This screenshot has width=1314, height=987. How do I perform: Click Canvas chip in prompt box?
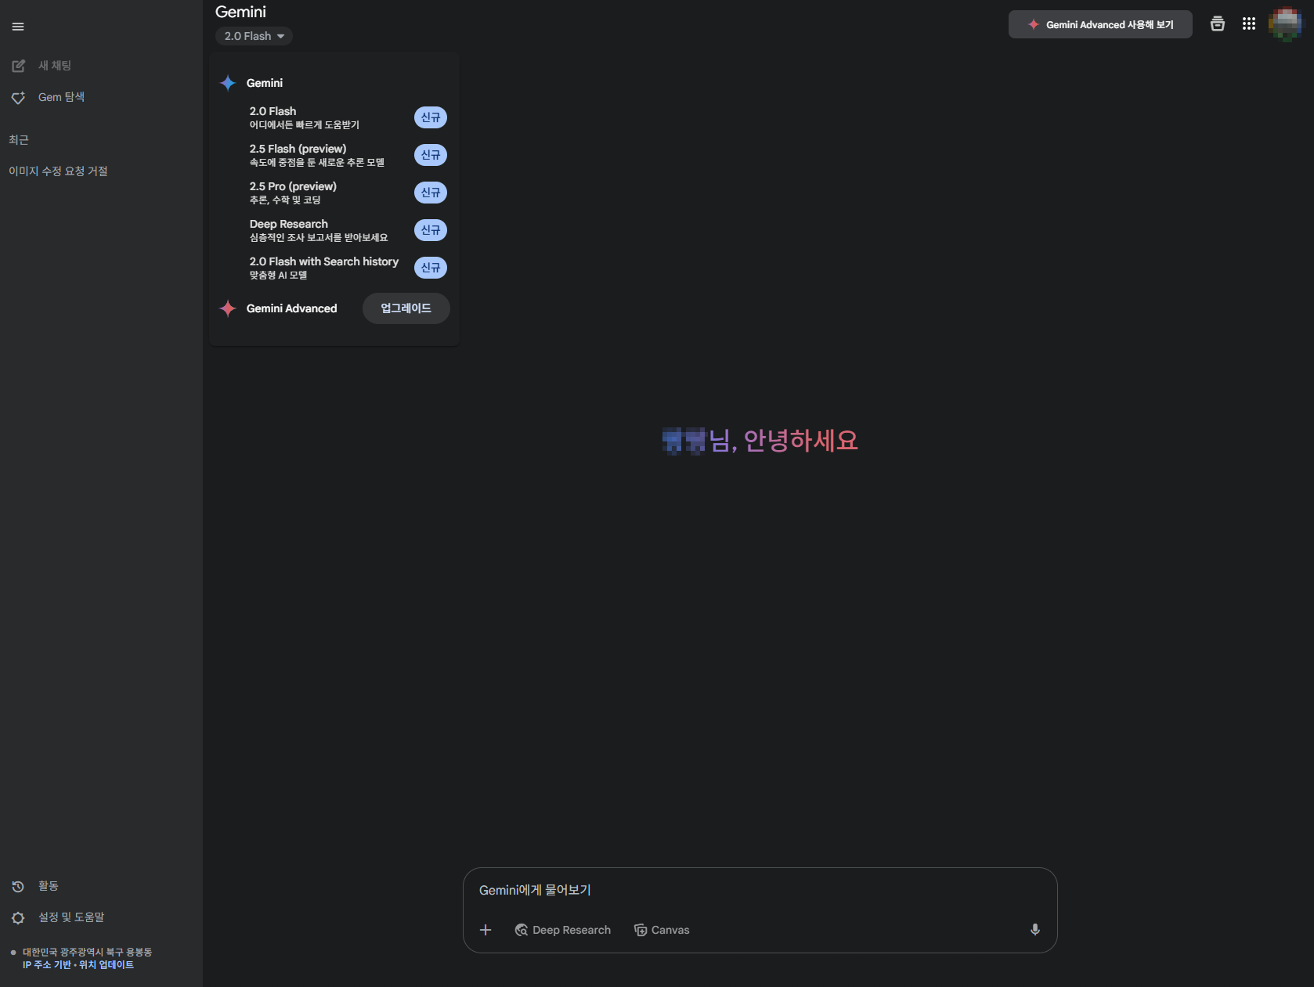pyautogui.click(x=662, y=930)
